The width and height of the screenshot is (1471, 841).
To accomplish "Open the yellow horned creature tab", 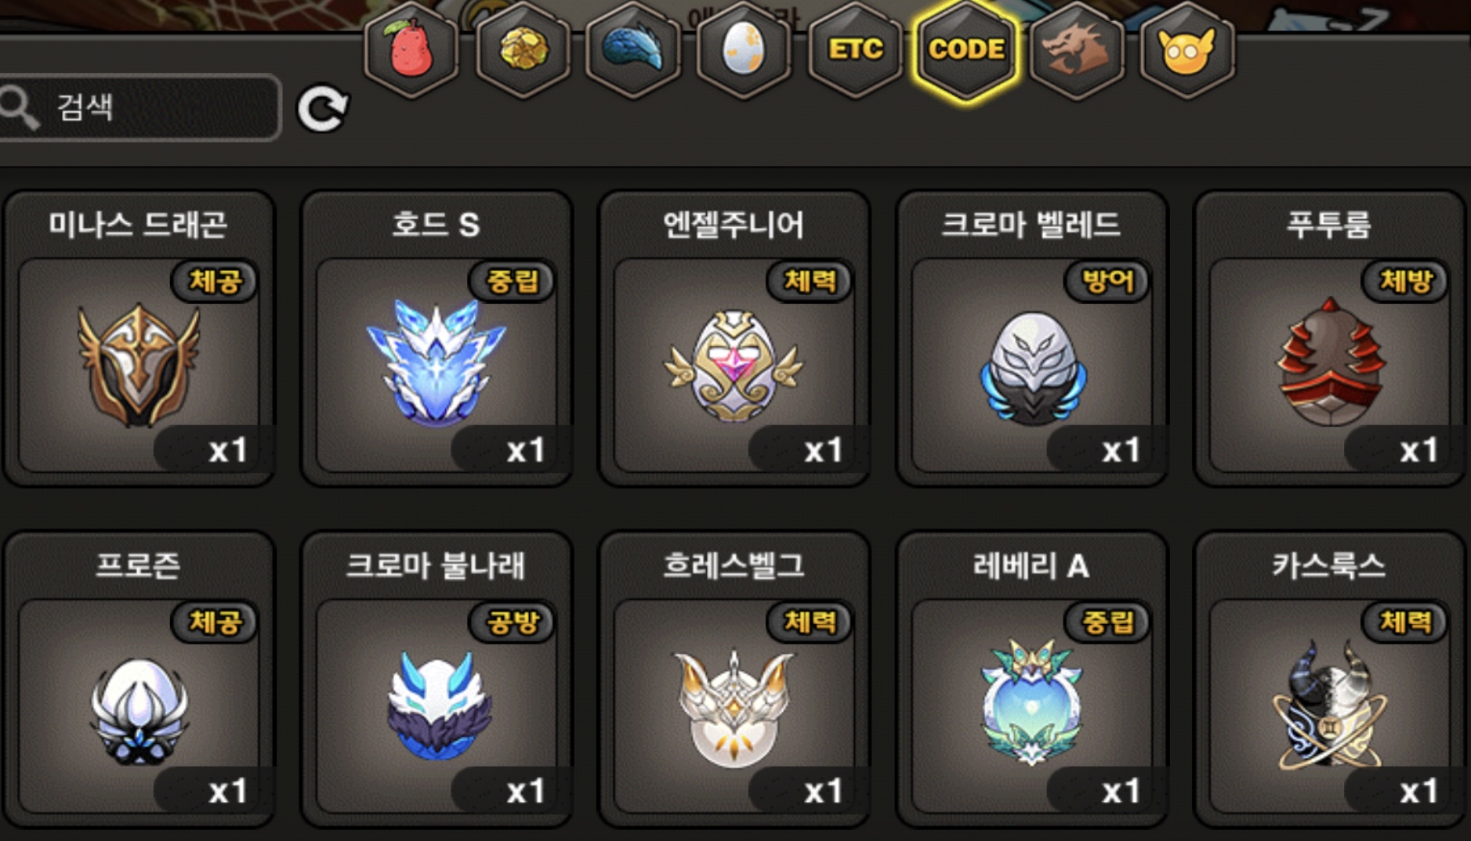I will coord(1187,50).
